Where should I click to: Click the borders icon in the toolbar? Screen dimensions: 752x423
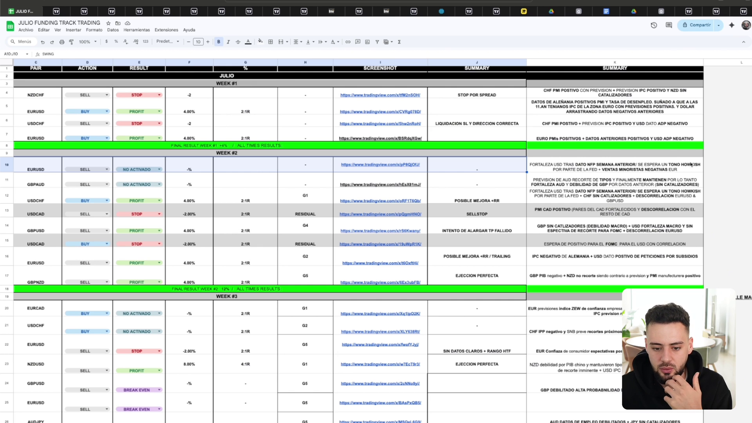click(270, 42)
